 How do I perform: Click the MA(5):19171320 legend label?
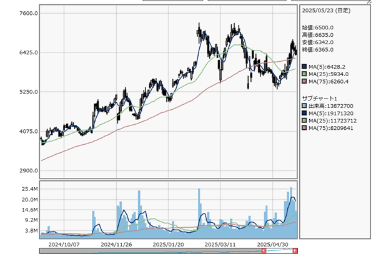click(x=331, y=114)
